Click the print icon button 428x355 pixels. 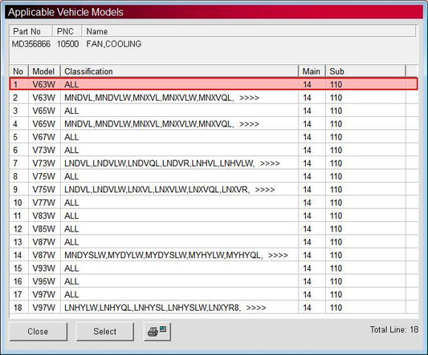pyautogui.click(x=157, y=332)
